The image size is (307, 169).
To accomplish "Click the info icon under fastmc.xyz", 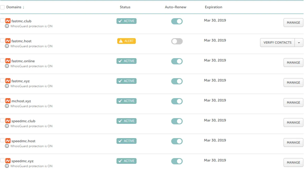I will [x=7, y=86].
